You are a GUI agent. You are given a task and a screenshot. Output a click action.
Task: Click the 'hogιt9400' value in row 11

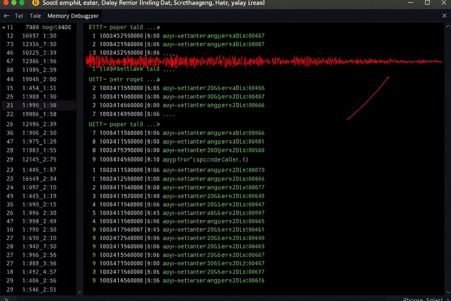[x=57, y=27]
